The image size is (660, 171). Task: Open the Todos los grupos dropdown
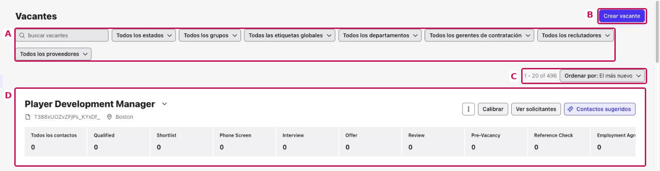[x=210, y=35]
